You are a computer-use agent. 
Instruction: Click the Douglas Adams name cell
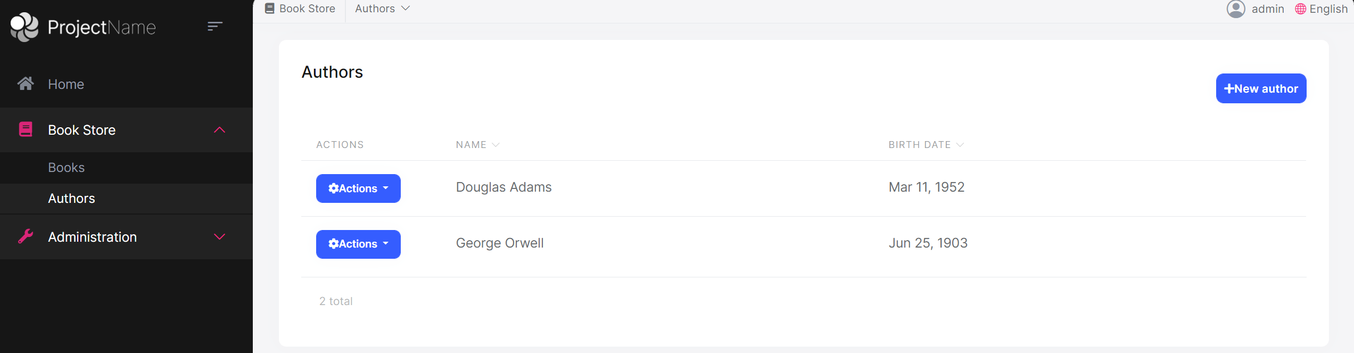coord(503,187)
